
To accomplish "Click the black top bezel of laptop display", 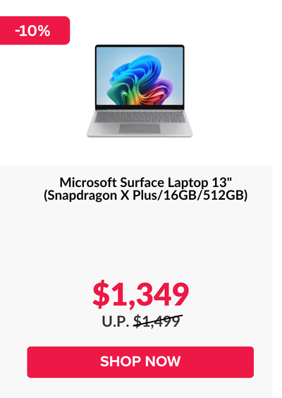I will (x=140, y=46).
